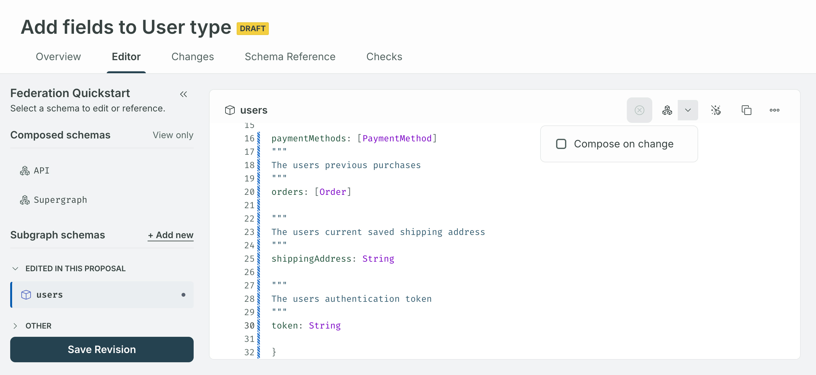Enable the Compose on change checkbox

coord(561,144)
